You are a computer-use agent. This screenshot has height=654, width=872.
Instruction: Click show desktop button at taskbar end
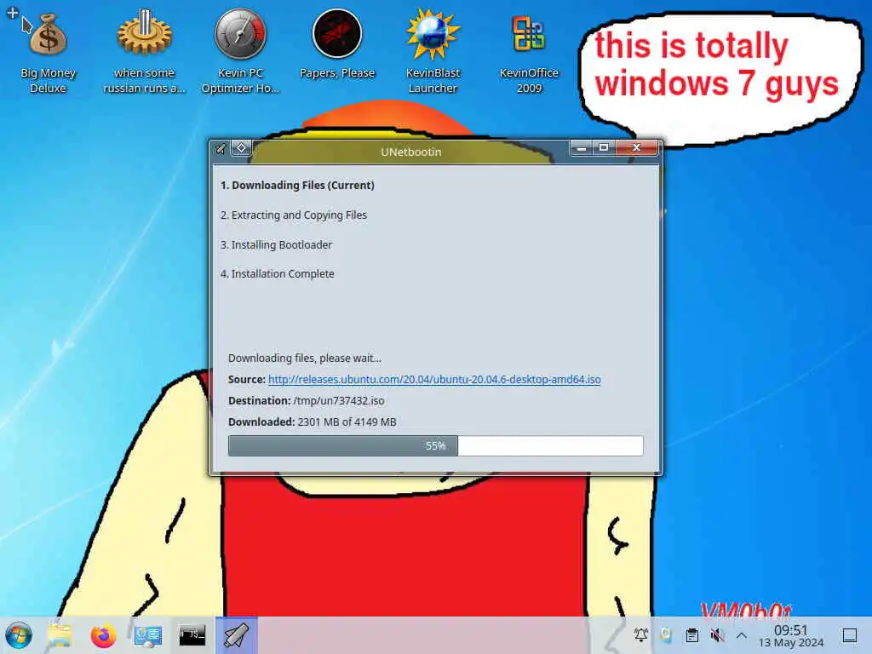point(850,635)
